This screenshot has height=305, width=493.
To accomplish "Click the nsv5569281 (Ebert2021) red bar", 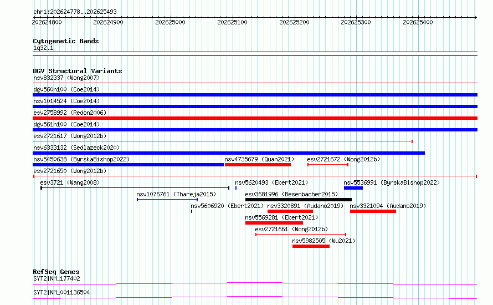I will coord(274,223).
